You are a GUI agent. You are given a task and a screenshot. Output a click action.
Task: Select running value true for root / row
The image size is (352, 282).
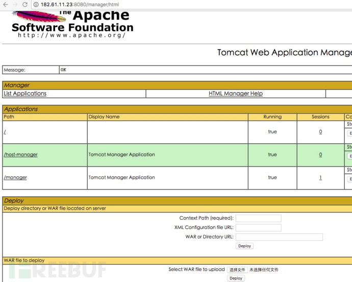(x=272, y=132)
